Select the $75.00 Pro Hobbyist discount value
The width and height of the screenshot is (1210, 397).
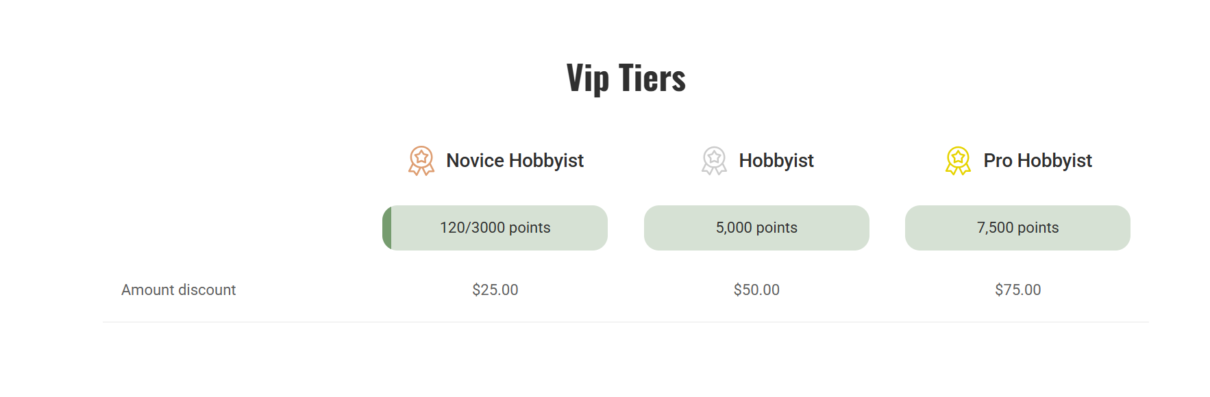tap(1017, 290)
